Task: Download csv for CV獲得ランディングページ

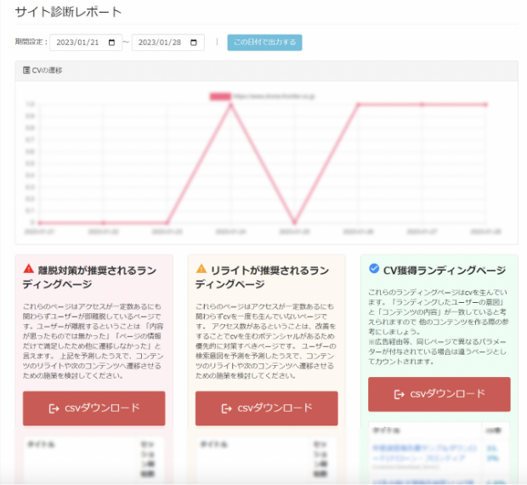Action: (439, 394)
